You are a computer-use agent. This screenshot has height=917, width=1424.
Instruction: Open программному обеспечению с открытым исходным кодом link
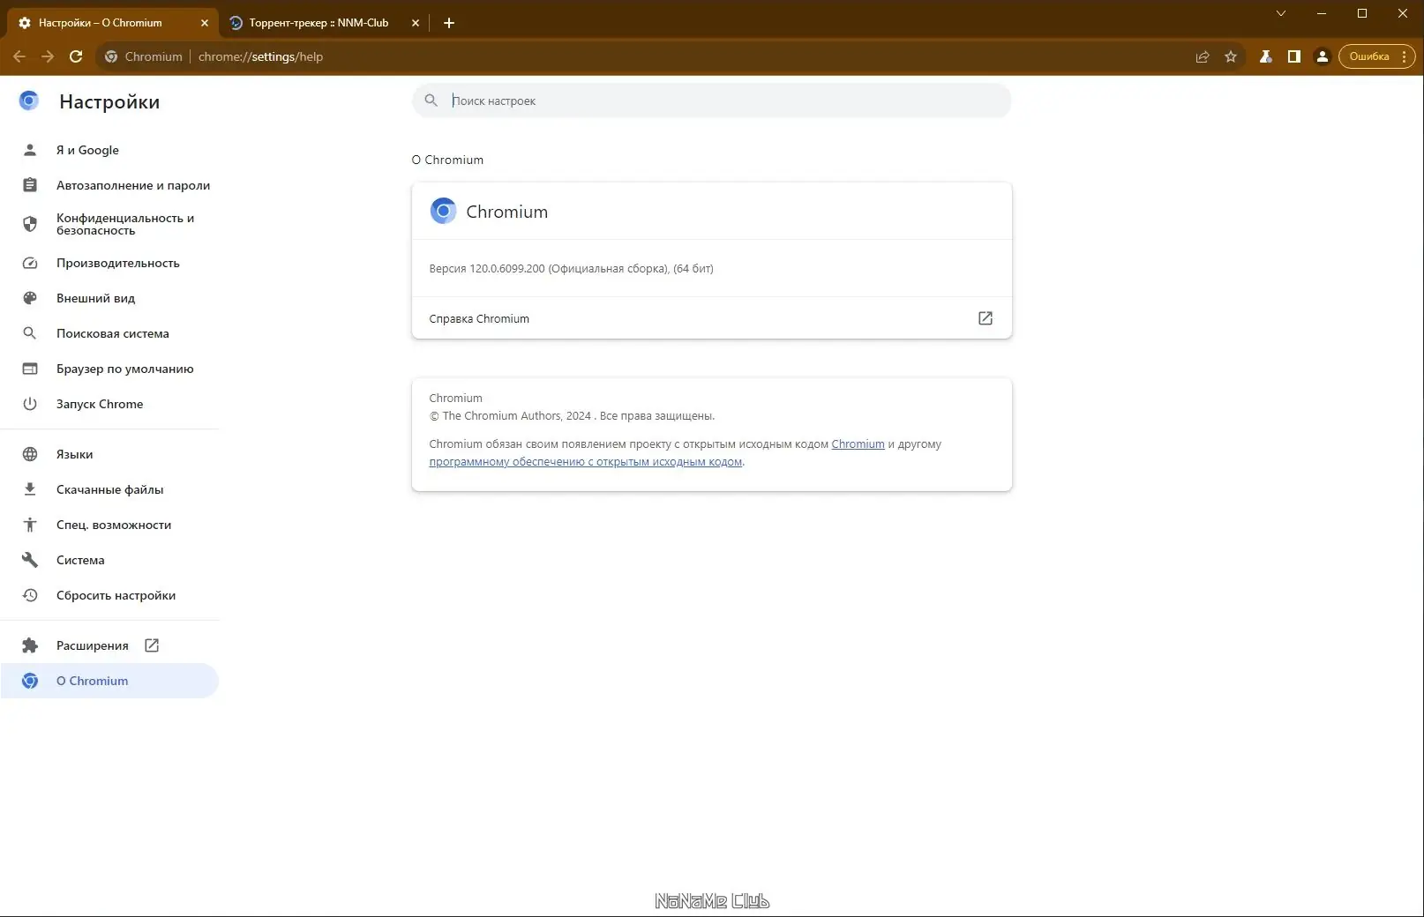click(x=586, y=462)
